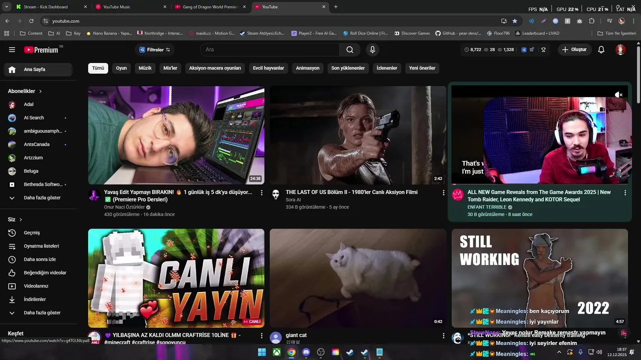
Task: Open the Xbox app from the taskbar
Action: click(276, 352)
